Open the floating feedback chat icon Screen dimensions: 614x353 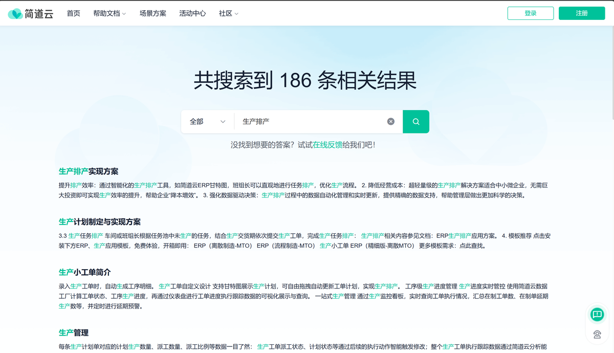597,314
